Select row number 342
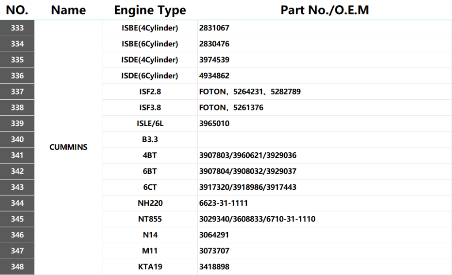 [17, 171]
